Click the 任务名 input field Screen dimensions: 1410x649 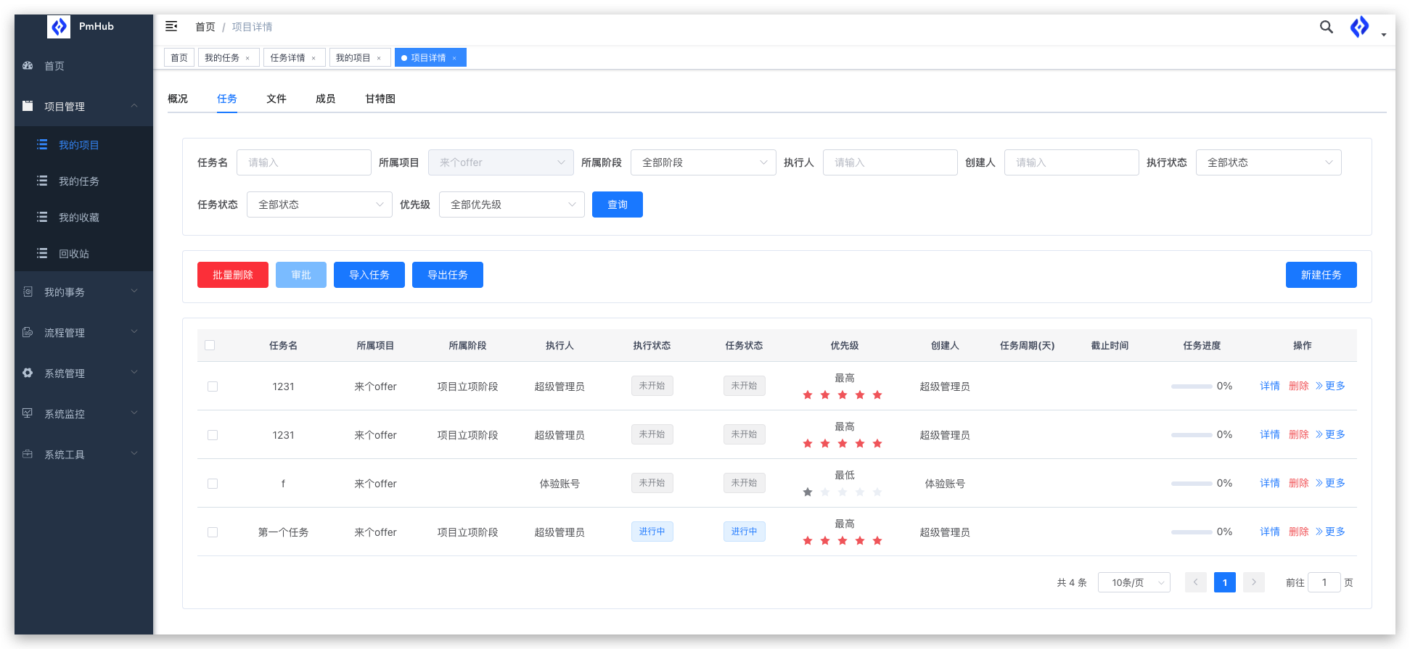point(303,162)
